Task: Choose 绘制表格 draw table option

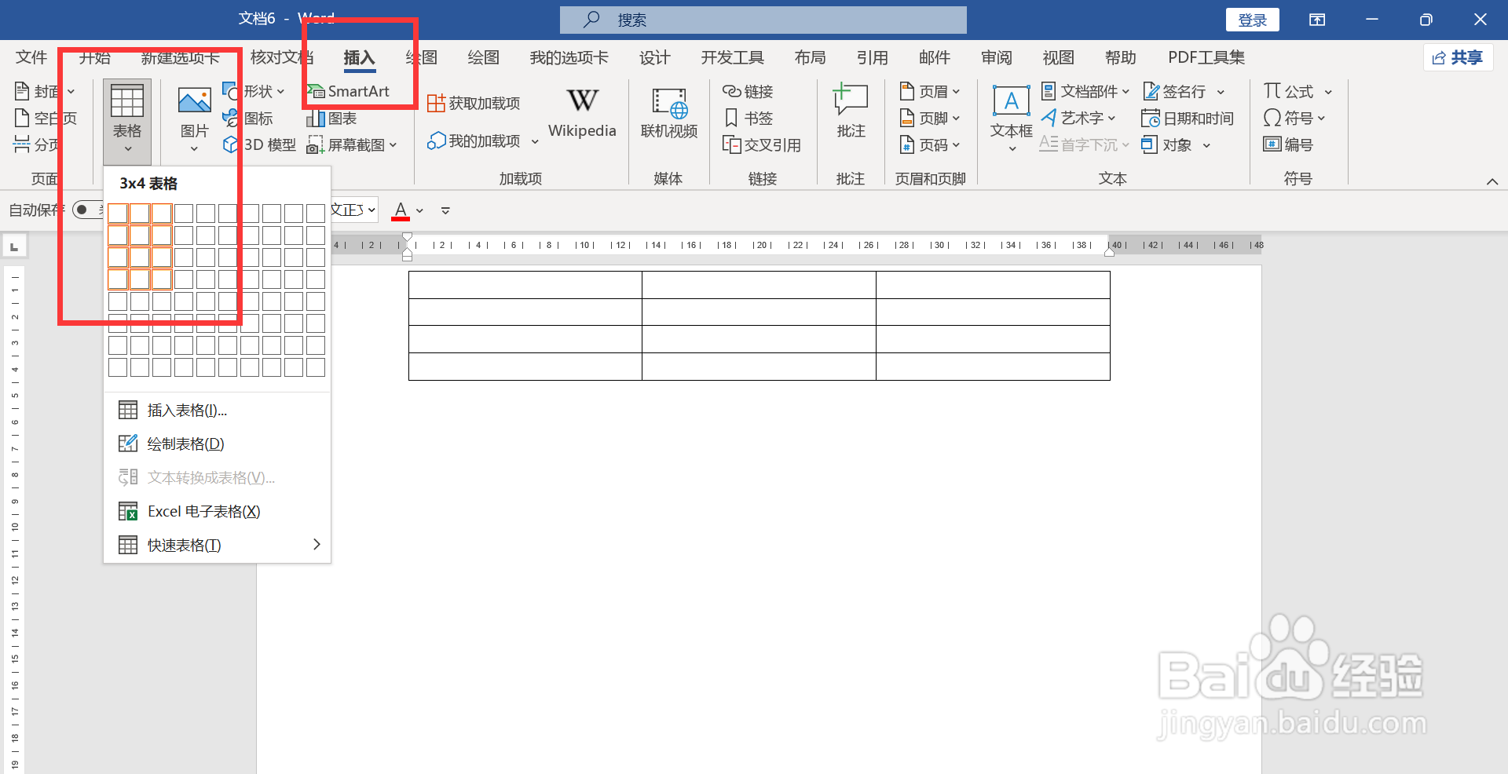Action: (x=217, y=444)
